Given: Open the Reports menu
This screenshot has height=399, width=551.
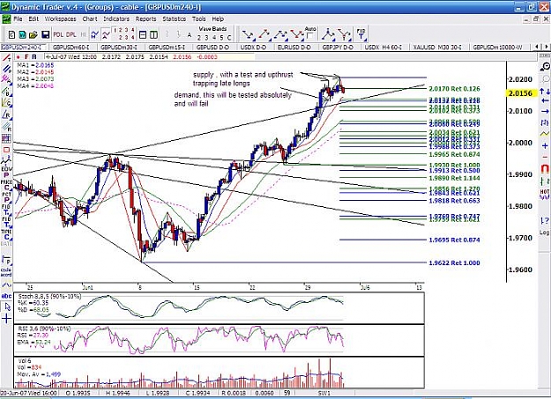Looking at the screenshot, I should tap(145, 19).
